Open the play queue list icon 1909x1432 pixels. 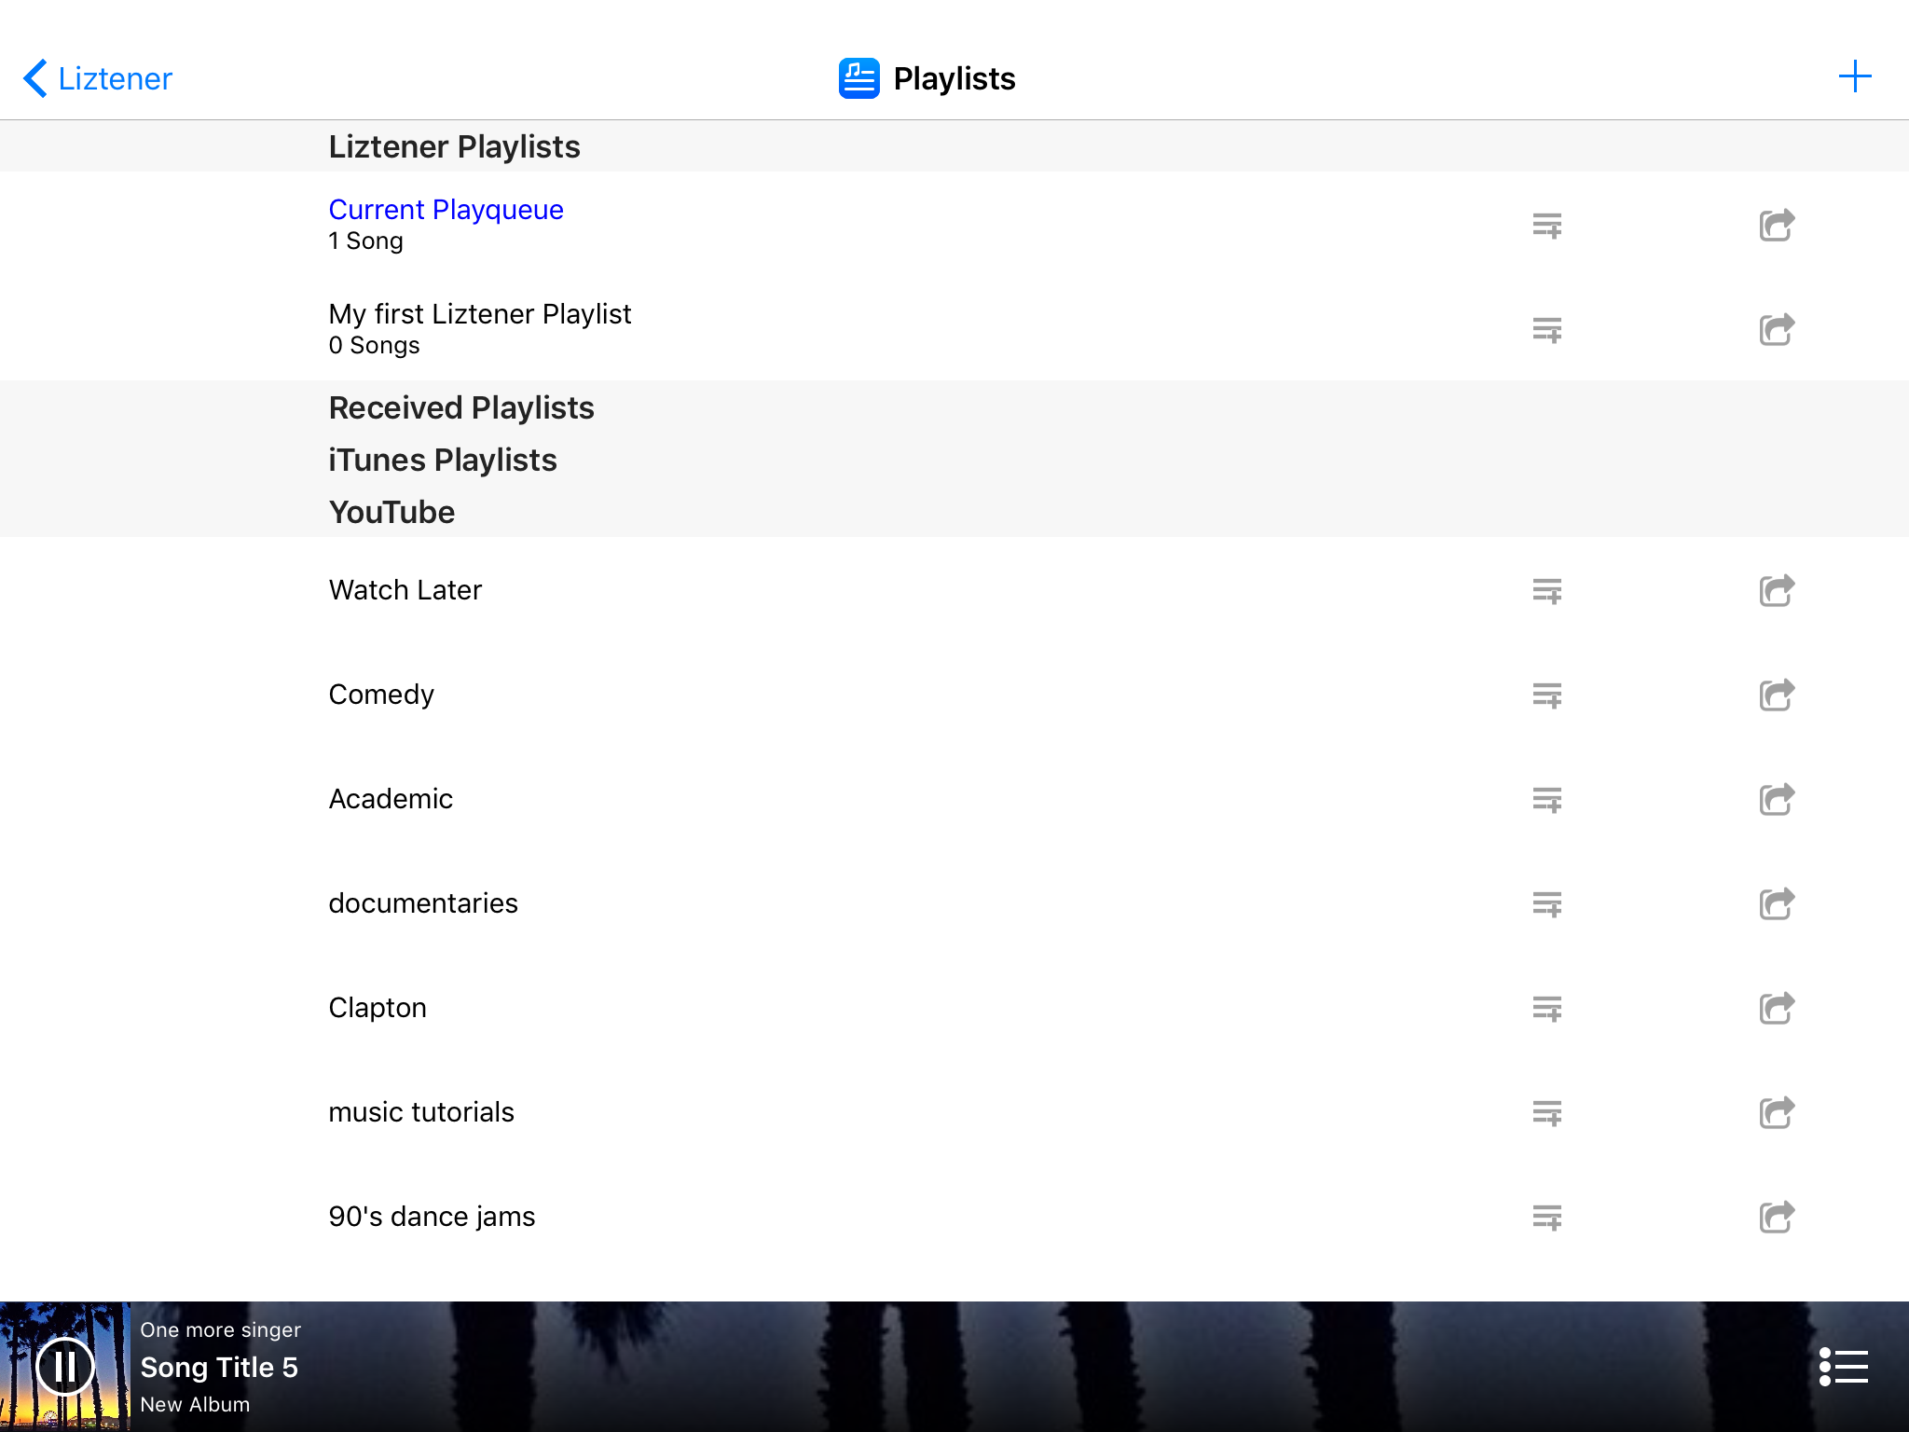1844,1367
